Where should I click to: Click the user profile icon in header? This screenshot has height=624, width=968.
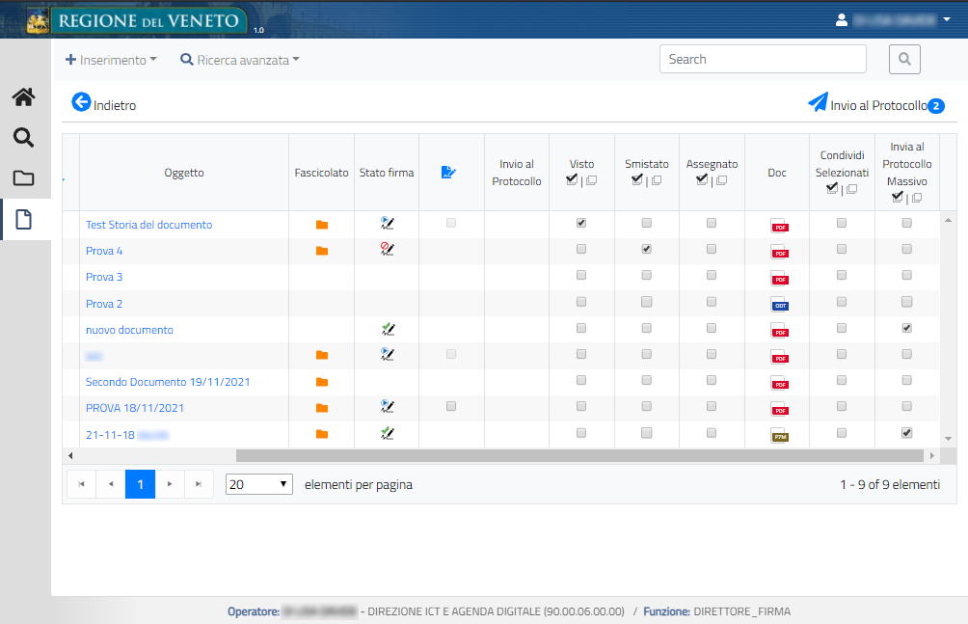click(842, 19)
